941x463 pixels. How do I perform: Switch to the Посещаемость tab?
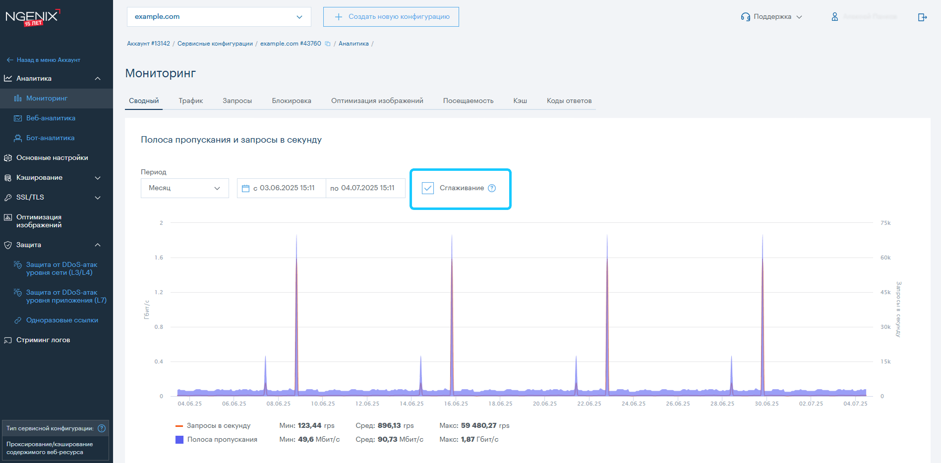[468, 101]
